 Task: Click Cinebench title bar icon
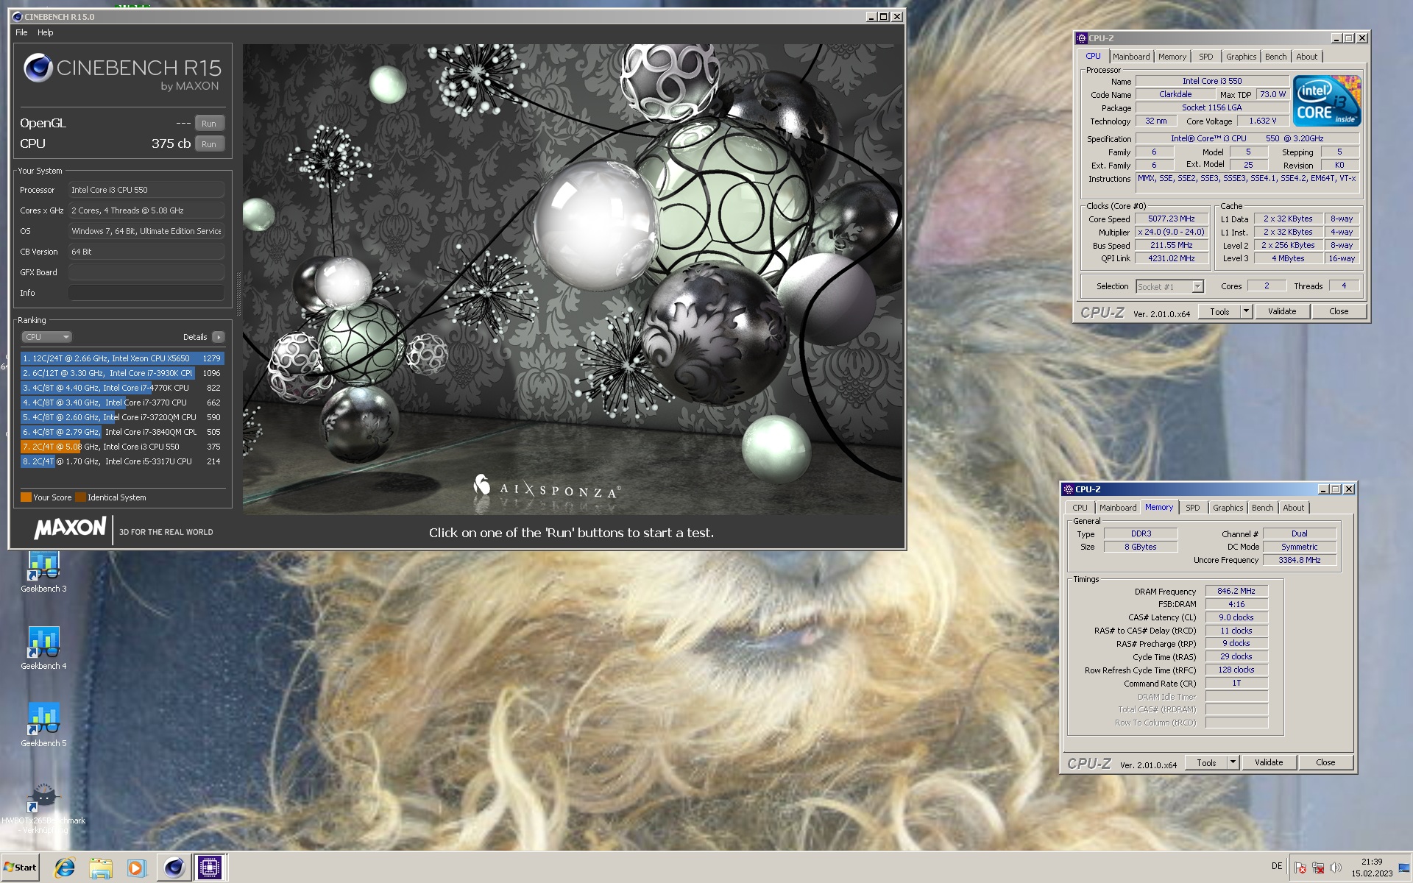click(x=18, y=16)
